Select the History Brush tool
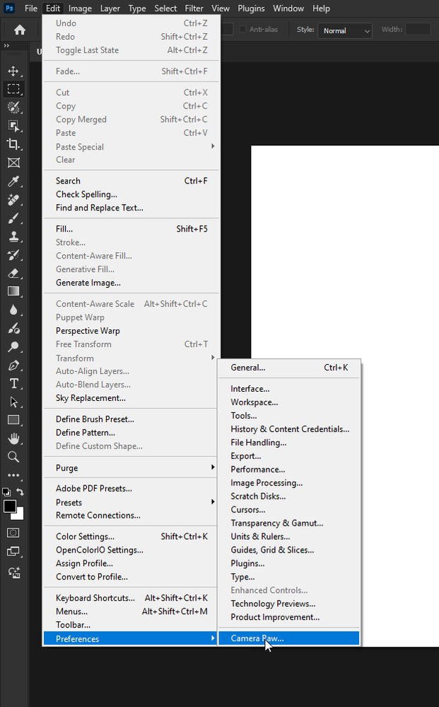 pos(13,255)
